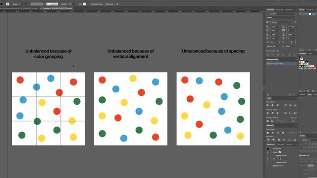Click Horizontal Align Center in Align panel
The height and width of the screenshot is (178, 317).
click(x=272, y=105)
